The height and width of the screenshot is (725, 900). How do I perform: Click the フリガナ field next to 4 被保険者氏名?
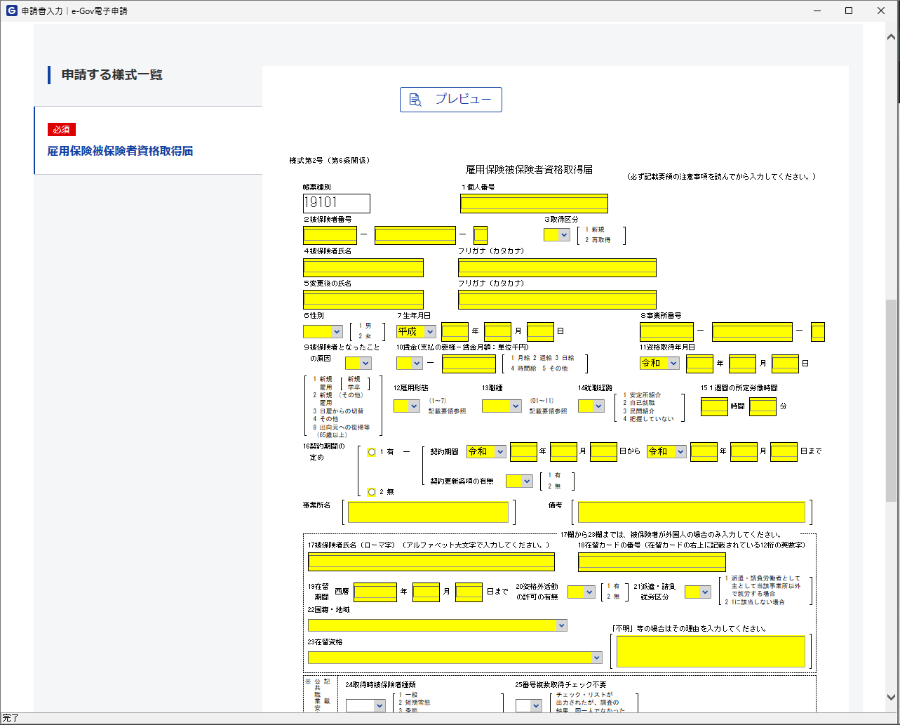pos(557,267)
